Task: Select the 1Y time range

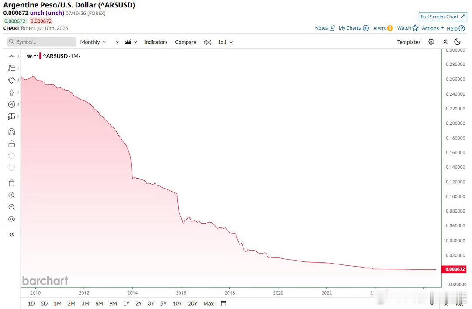Action: coord(126,304)
